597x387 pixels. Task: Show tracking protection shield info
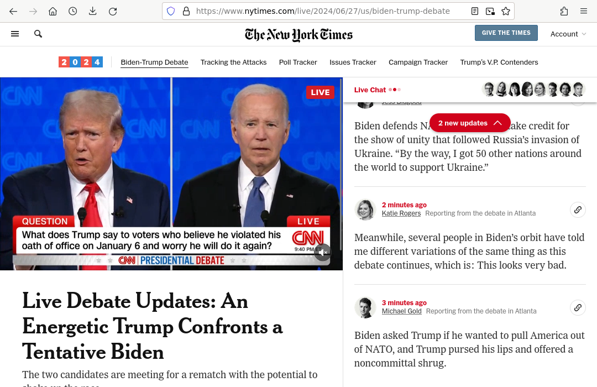pos(171,11)
